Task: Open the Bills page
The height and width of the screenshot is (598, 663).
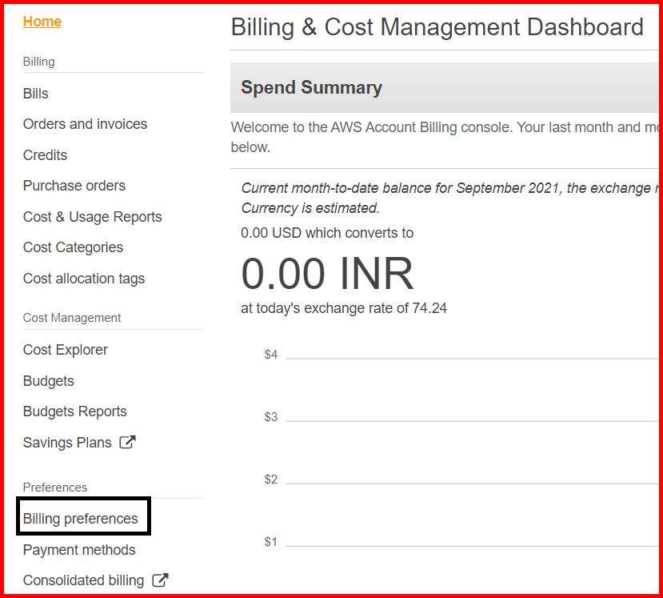Action: tap(35, 94)
